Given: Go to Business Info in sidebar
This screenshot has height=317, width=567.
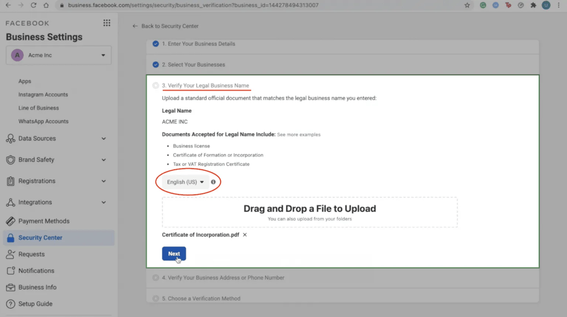Looking at the screenshot, I should pos(37,287).
